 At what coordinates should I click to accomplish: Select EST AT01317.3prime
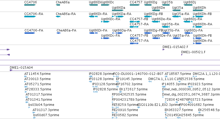coord(34,113)
